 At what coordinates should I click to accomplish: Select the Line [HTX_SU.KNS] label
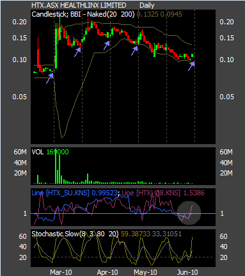point(60,193)
